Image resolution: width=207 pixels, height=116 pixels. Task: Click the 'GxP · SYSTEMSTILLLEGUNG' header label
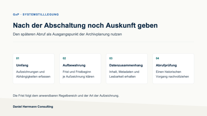[x=36, y=15]
